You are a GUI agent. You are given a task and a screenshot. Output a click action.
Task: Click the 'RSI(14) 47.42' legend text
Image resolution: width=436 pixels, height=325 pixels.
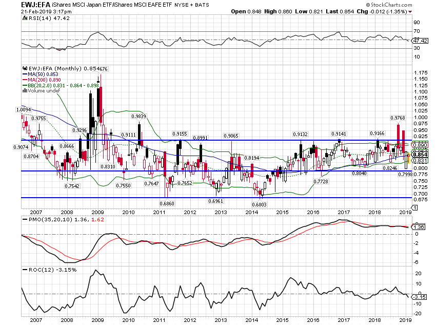(x=49, y=18)
